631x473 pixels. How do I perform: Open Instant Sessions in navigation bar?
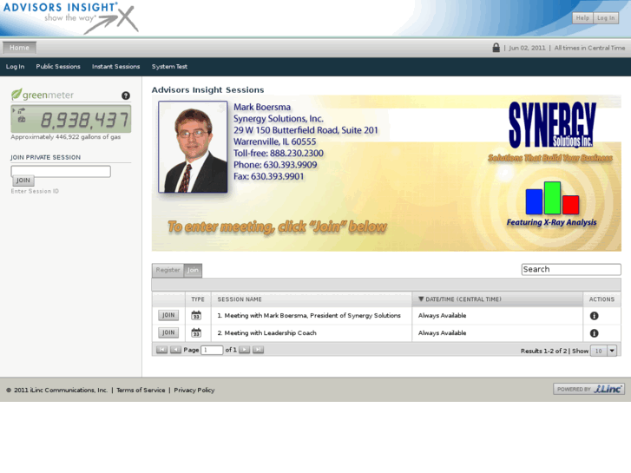[116, 67]
